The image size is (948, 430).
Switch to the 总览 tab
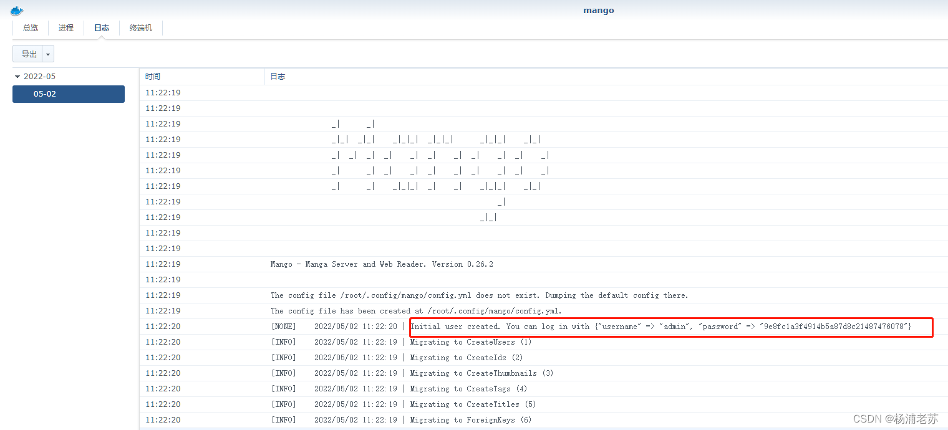point(31,28)
